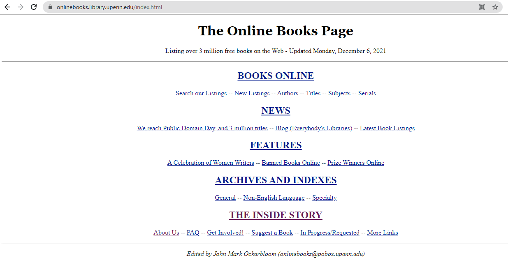
Task: Open Non-English Language archives
Action: [x=274, y=198]
